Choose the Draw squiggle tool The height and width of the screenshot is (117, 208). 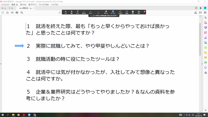pos(84,12)
